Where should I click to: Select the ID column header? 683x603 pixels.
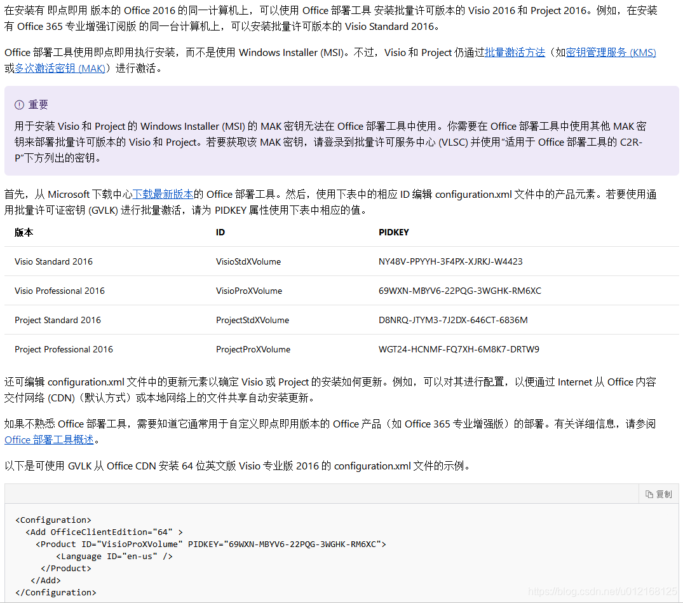[x=220, y=232]
